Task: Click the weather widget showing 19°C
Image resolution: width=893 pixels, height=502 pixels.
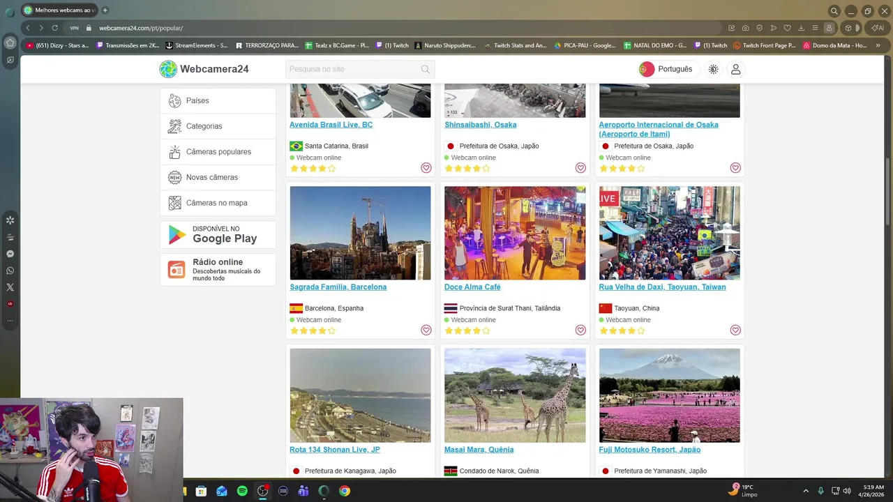Action: pyautogui.click(x=743, y=490)
